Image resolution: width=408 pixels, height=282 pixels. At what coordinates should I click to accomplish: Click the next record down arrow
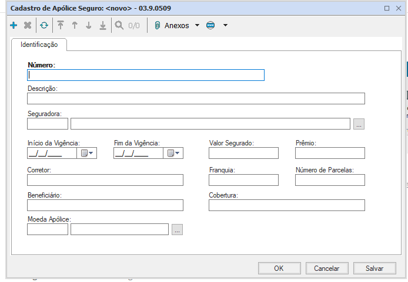point(89,26)
